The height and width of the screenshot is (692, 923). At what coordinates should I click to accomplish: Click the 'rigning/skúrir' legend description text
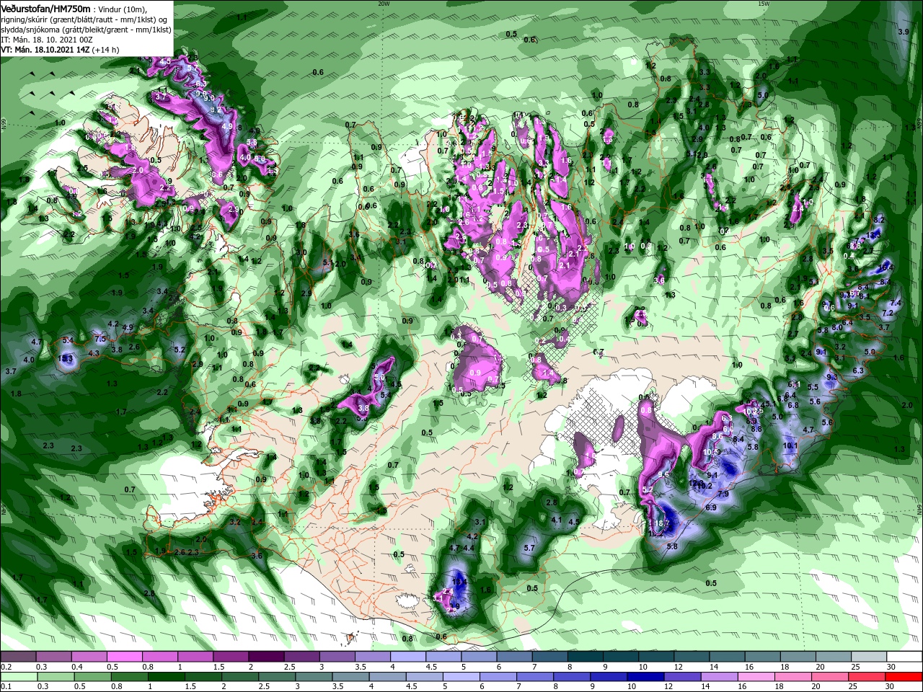[25, 19]
